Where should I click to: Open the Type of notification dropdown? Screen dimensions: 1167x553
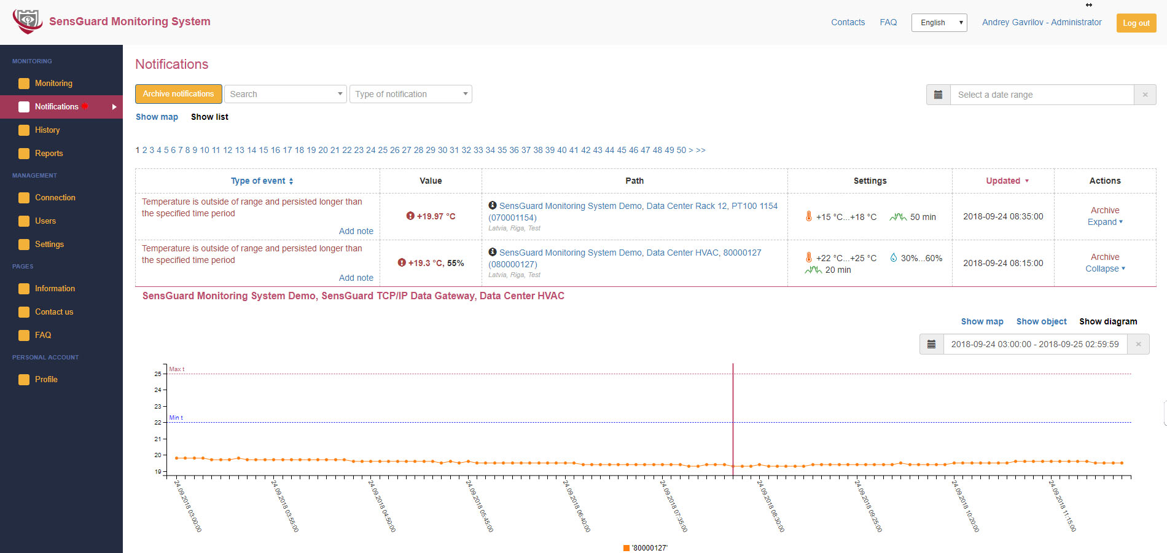click(x=410, y=94)
